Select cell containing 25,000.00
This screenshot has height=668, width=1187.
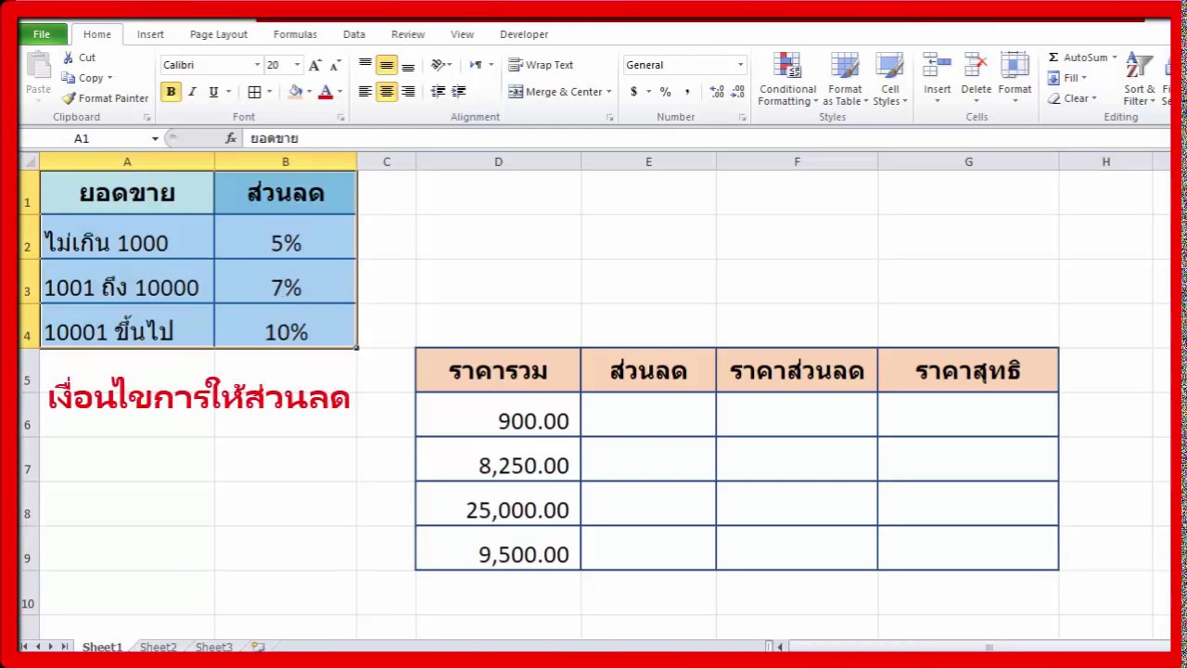(498, 504)
